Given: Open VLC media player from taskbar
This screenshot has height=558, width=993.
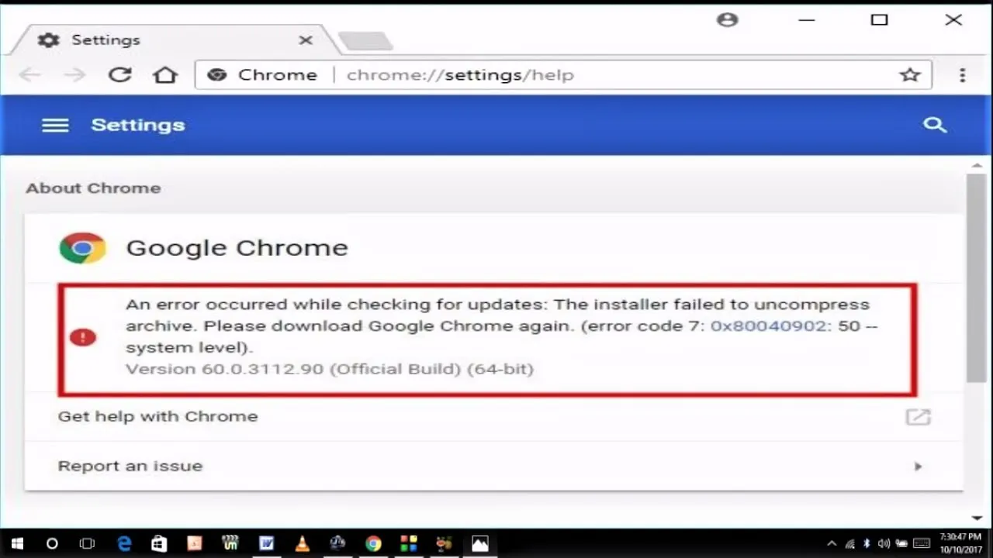Looking at the screenshot, I should [302, 544].
